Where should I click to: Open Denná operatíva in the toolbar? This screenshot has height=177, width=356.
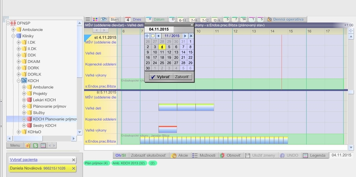click(x=286, y=19)
